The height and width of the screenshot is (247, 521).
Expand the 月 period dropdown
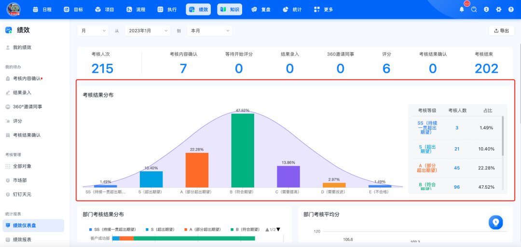point(93,30)
